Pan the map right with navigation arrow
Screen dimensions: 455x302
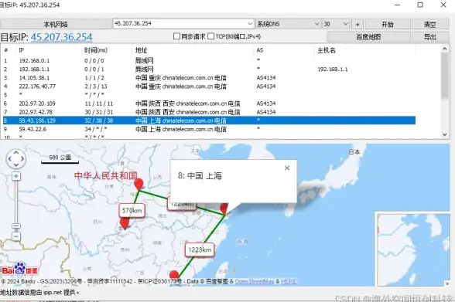(22, 158)
